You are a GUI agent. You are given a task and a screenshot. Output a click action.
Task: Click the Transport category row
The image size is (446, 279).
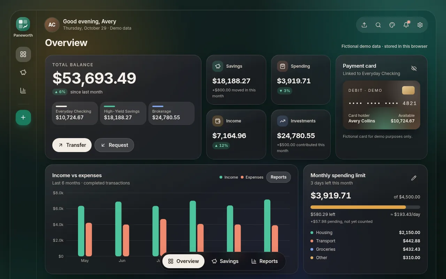[365, 241]
